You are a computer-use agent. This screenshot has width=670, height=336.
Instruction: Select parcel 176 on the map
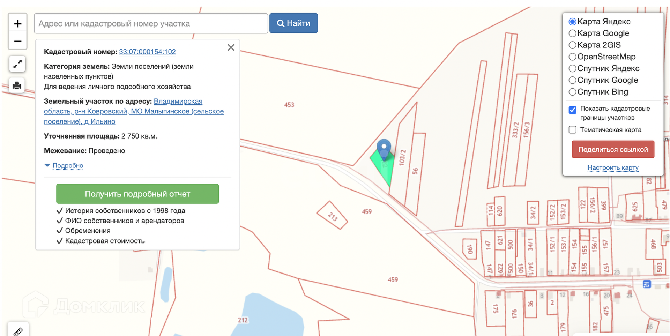tap(514, 313)
